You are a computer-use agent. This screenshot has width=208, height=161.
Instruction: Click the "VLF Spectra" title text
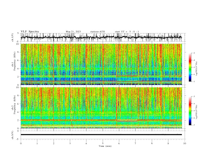click(x=30, y=32)
